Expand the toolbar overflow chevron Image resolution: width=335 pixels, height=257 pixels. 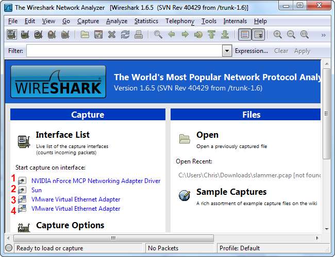tap(323, 35)
